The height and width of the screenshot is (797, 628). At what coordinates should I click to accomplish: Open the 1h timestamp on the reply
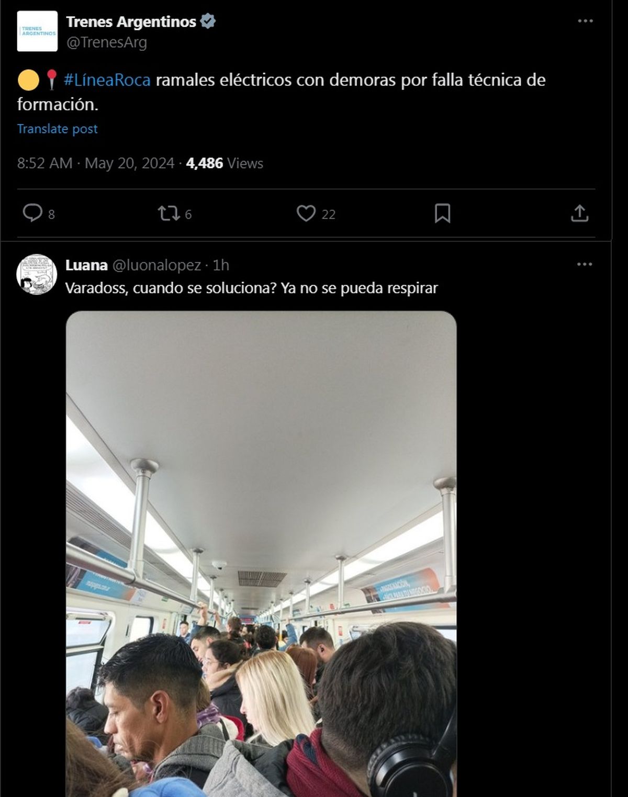tap(221, 265)
